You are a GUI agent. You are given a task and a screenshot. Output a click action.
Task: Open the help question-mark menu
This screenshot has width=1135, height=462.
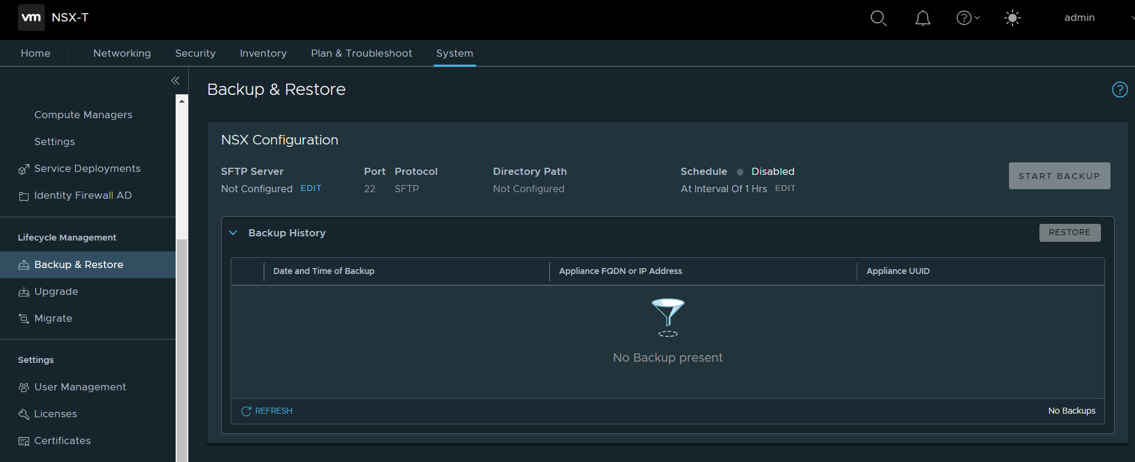click(968, 18)
